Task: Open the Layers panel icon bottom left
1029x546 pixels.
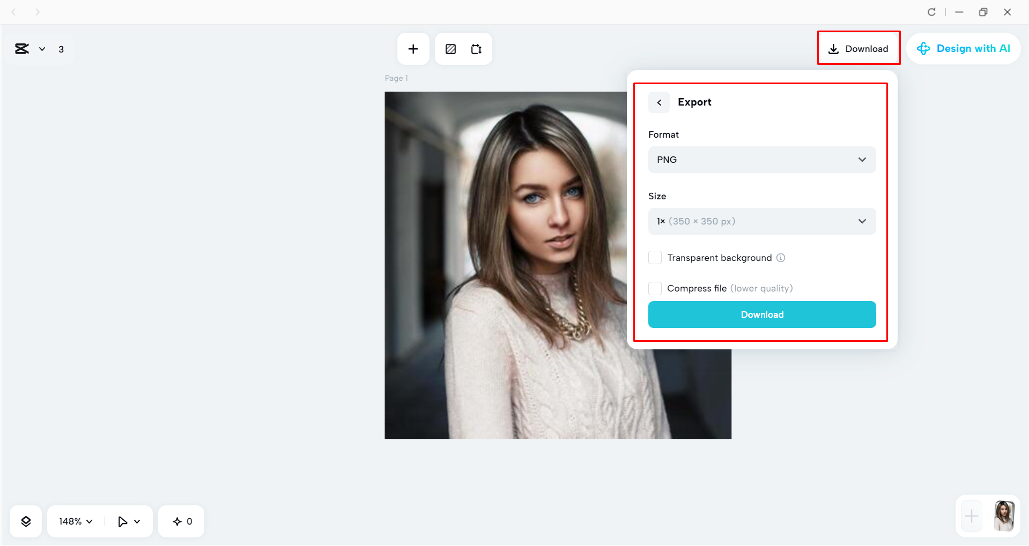Action: pos(25,521)
